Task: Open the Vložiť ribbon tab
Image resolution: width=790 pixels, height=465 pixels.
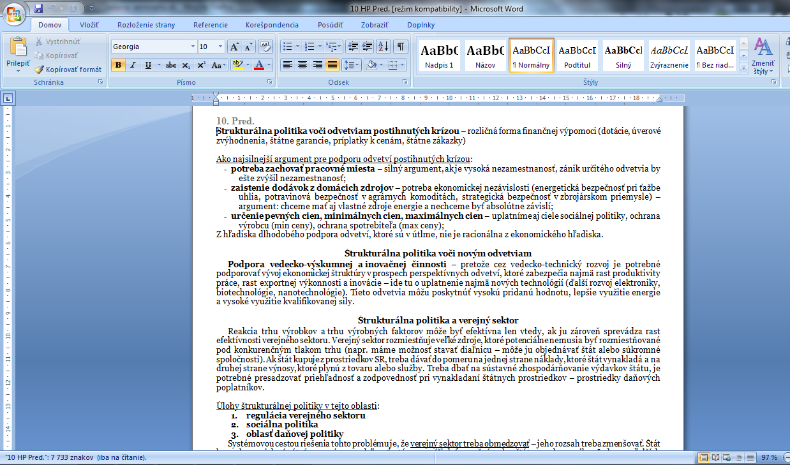Action: [89, 25]
